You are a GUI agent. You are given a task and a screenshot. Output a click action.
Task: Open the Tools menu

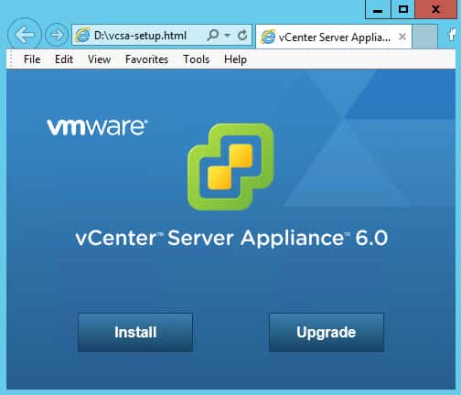coord(196,59)
